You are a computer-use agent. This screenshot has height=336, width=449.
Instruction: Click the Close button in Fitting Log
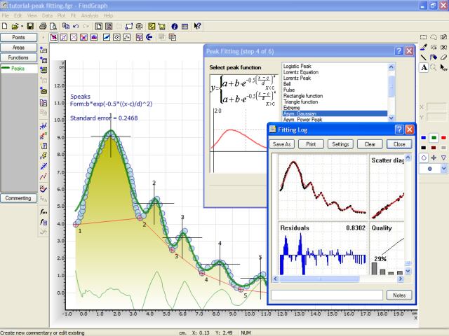[399, 144]
